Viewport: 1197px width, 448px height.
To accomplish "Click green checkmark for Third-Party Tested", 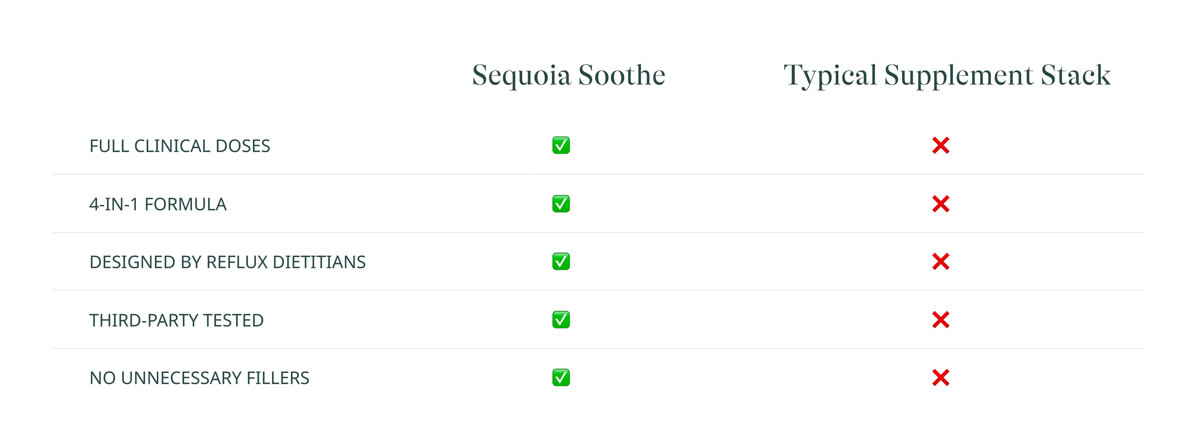I will pyautogui.click(x=561, y=320).
